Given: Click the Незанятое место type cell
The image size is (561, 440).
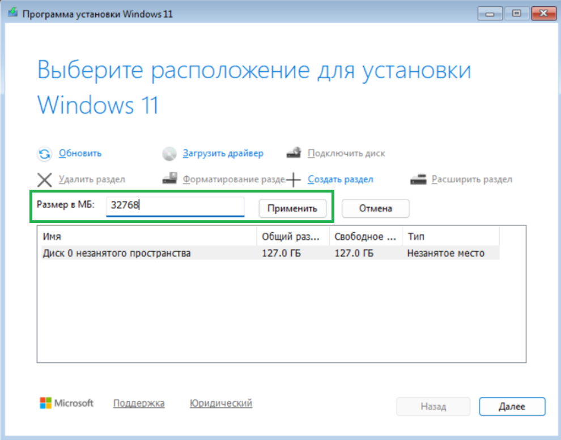Looking at the screenshot, I should 446,253.
